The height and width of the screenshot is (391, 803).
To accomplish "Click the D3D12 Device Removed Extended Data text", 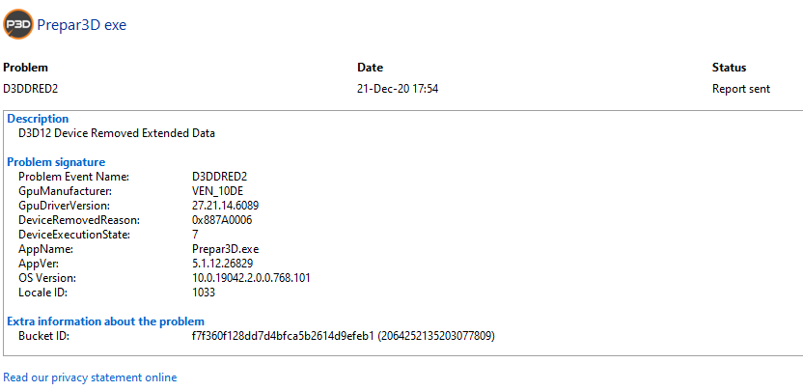I will point(117,133).
